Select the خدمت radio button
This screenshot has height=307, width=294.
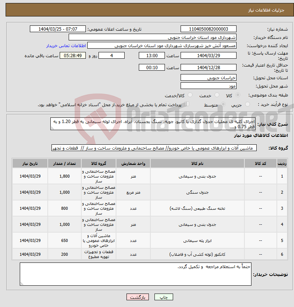pos(217,95)
